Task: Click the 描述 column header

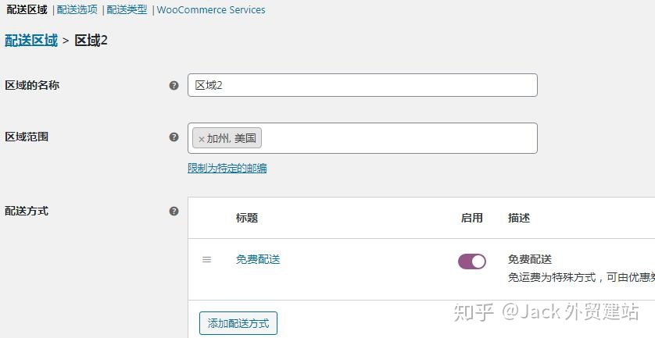Action: tap(519, 218)
